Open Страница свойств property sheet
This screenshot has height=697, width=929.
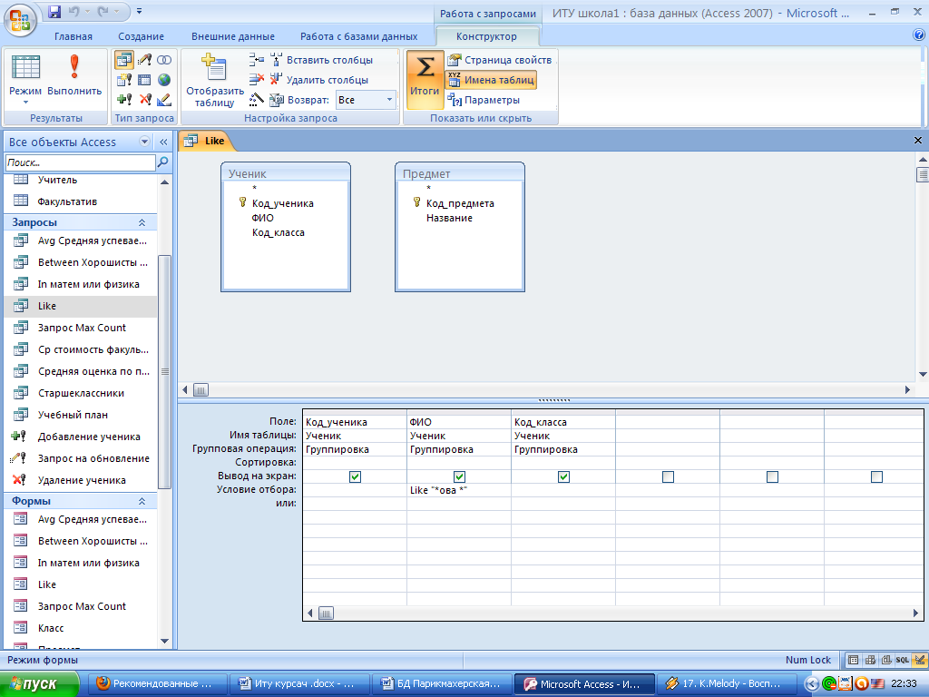point(500,60)
